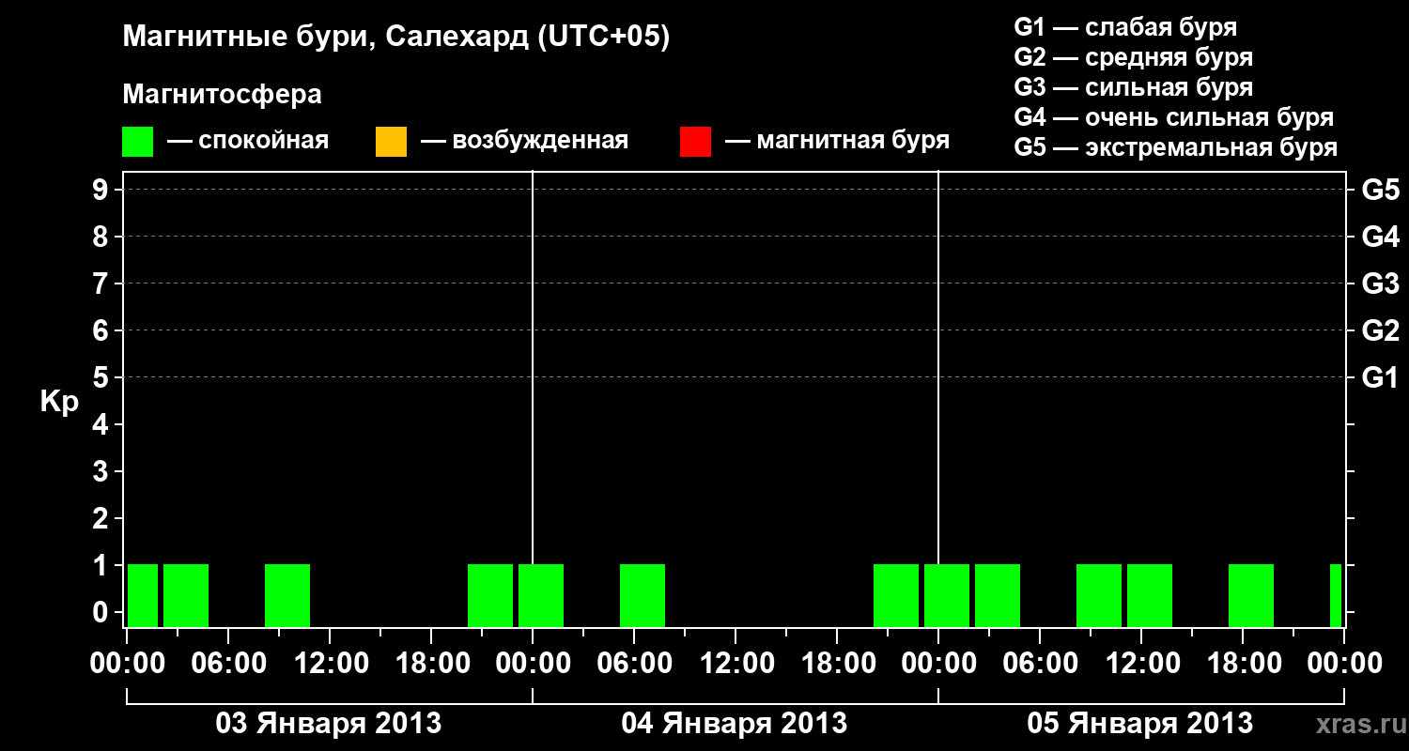Viewport: 1409px width, 751px height.
Task: Click the green bar for 02:00–05:00 on 03 January
Action: [186, 595]
